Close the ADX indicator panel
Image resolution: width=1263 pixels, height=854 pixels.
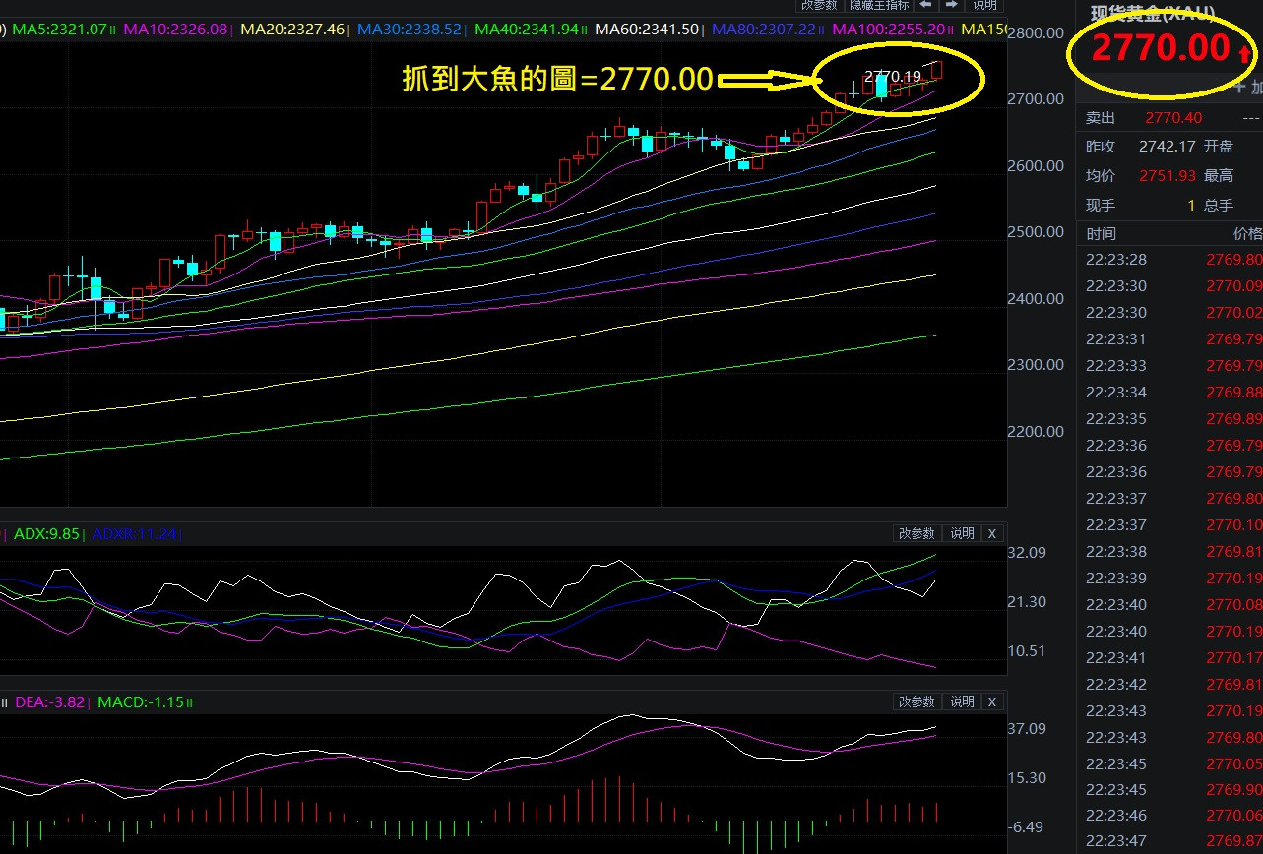coord(992,533)
